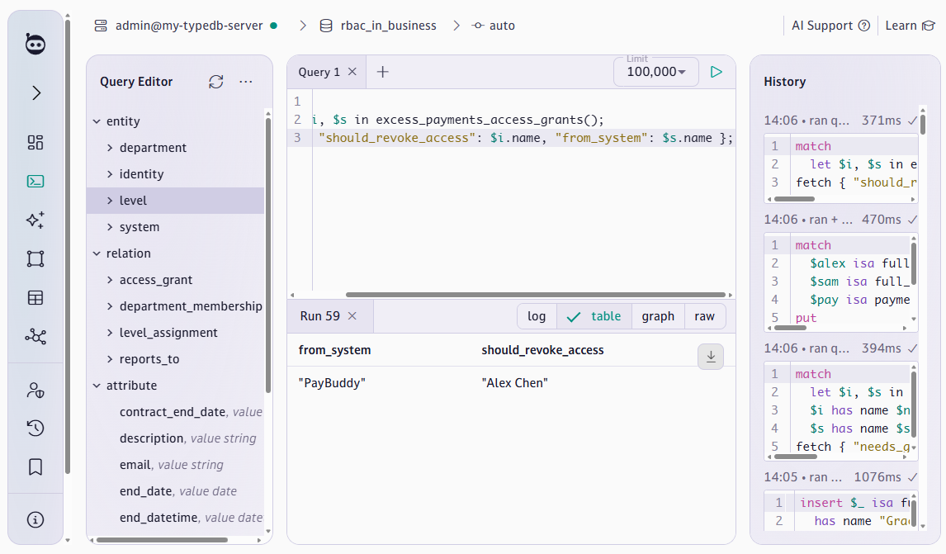946x554 pixels.
Task: Click the server icon beside admin@my-typedb-server
Action: 101,26
